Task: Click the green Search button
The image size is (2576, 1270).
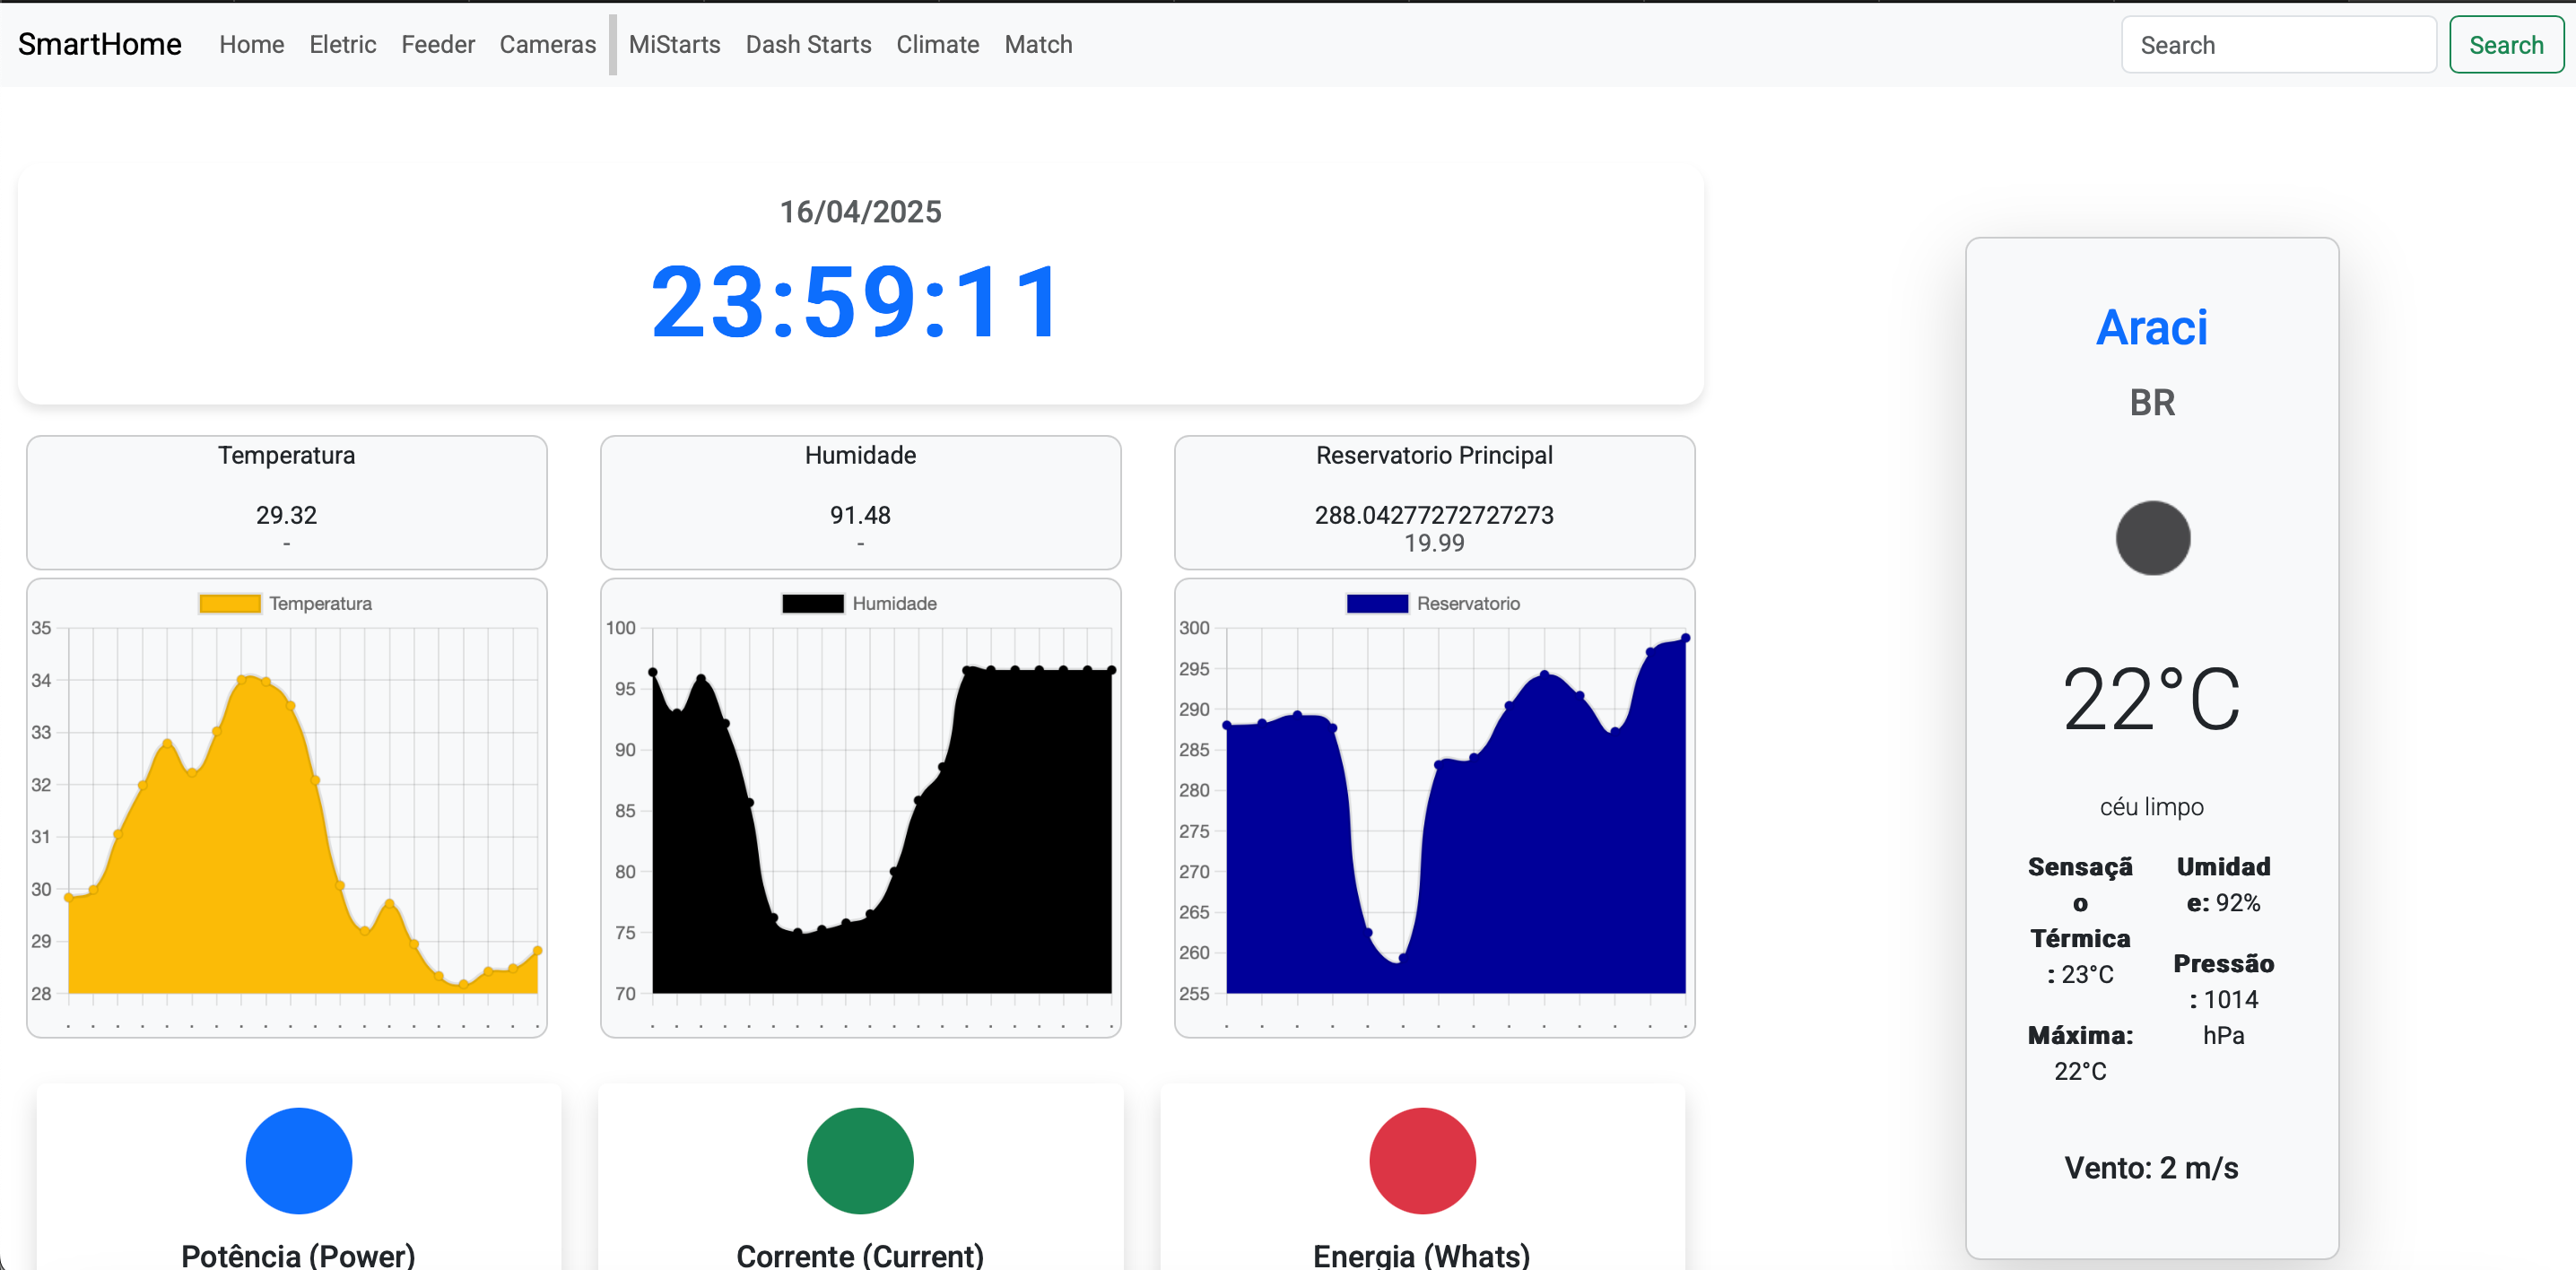Action: (x=2506, y=45)
